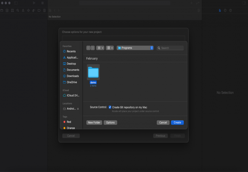The height and width of the screenshot is (172, 248).
Task: Toggle the Xcode navigator sidebar icon
Action: (16, 3)
